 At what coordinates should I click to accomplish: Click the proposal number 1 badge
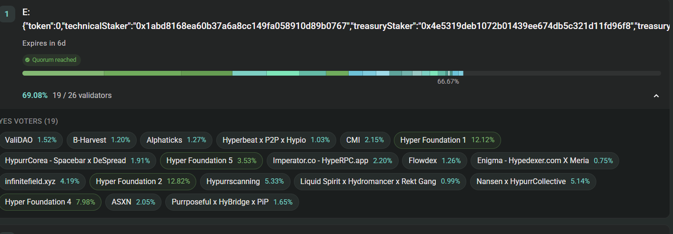7,14
